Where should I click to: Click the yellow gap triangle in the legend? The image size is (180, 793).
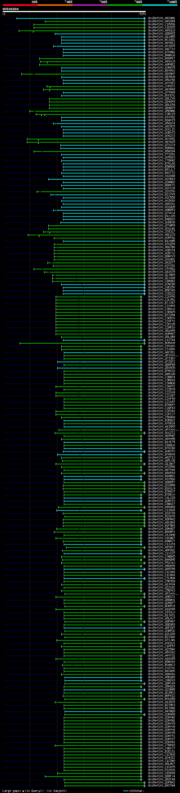23,790
